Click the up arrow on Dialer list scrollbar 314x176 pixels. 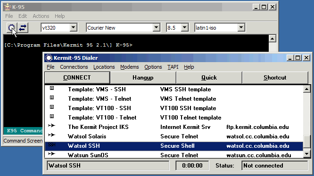click(x=307, y=89)
